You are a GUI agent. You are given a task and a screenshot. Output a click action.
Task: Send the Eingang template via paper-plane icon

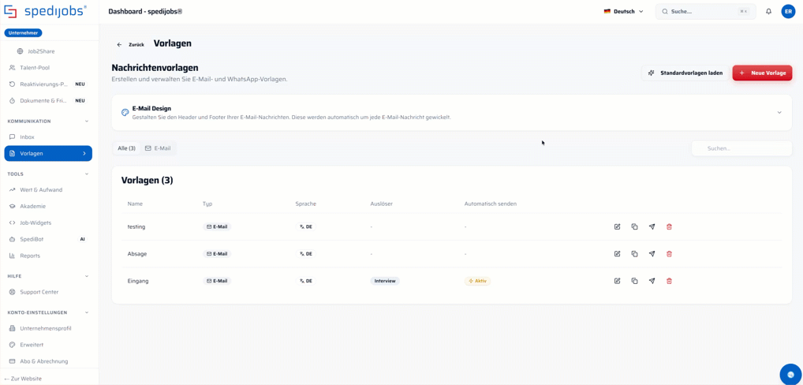click(652, 281)
